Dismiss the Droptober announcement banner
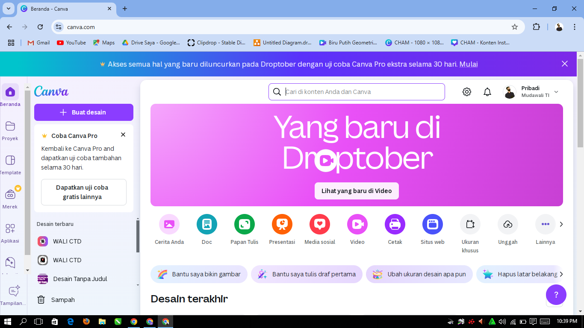Image resolution: width=584 pixels, height=328 pixels. (x=565, y=64)
